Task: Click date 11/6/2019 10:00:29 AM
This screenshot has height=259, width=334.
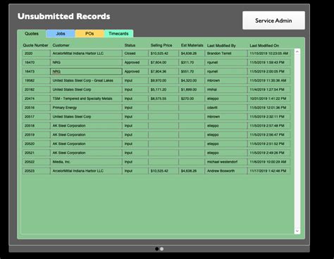Action: pyautogui.click(x=269, y=162)
